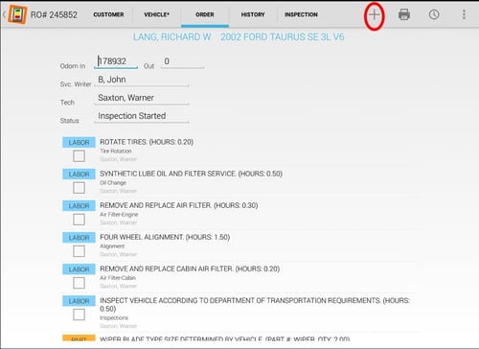Tick the Four Wheel Alignment checkbox
The image size is (479, 349).
pos(79,251)
